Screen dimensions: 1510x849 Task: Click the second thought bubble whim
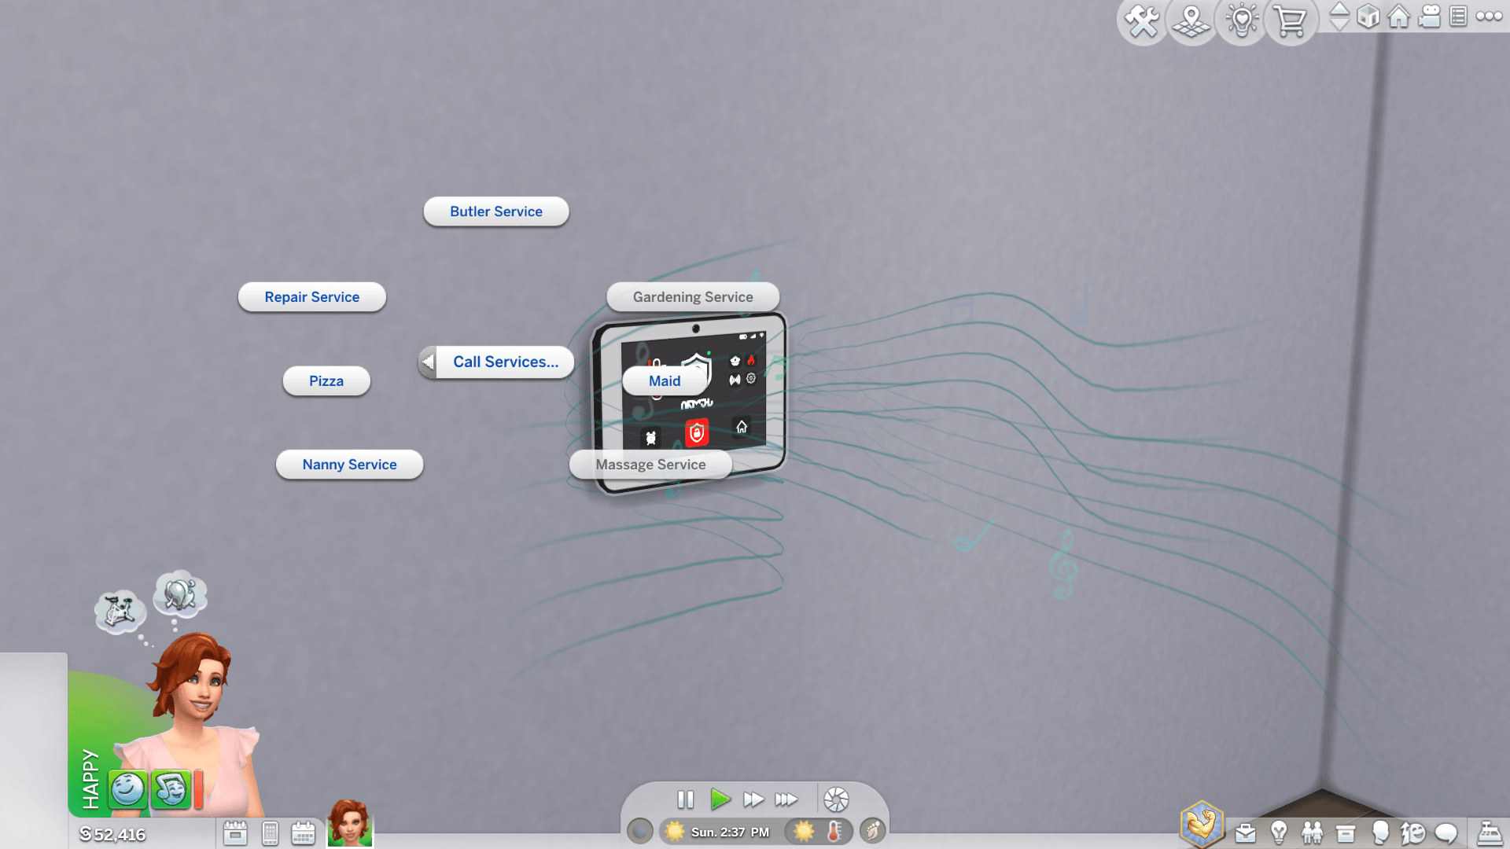point(180,594)
